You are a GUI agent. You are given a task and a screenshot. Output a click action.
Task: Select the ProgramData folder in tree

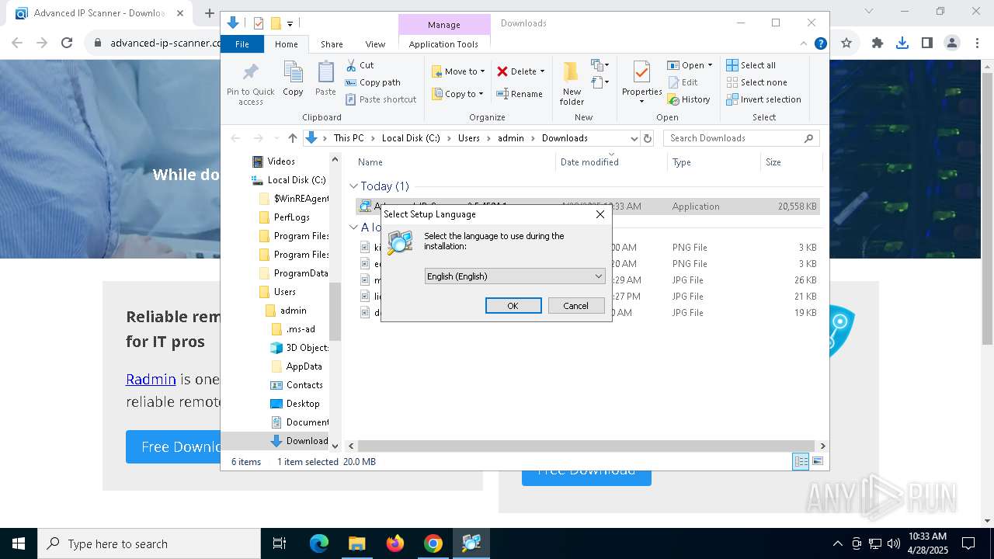292,273
